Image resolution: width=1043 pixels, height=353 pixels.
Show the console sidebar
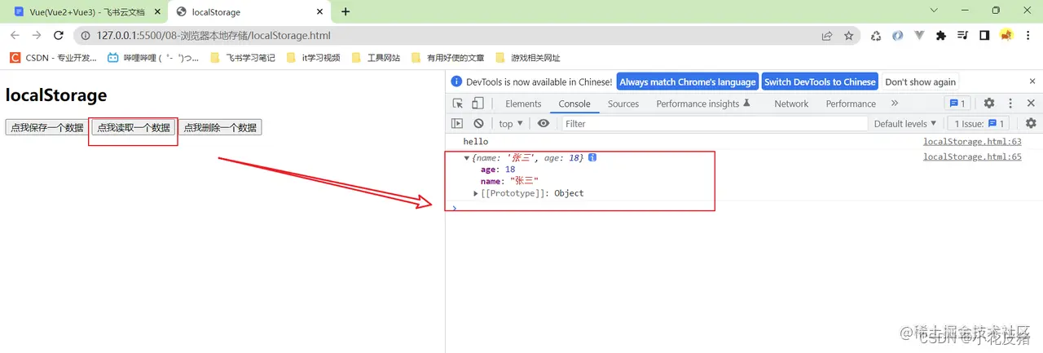coord(457,123)
